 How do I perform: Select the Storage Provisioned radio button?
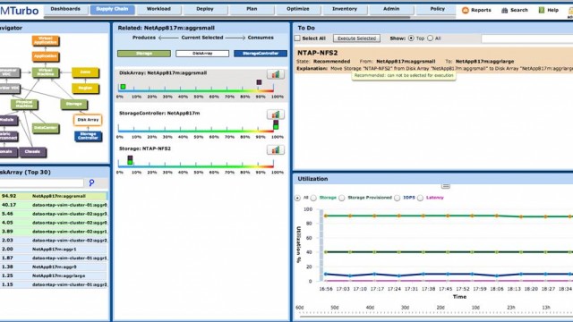[342, 198]
